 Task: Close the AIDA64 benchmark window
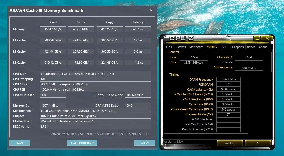(151, 10)
